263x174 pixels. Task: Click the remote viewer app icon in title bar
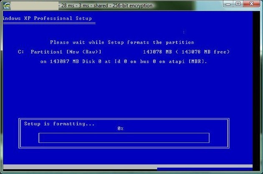coord(7,6)
